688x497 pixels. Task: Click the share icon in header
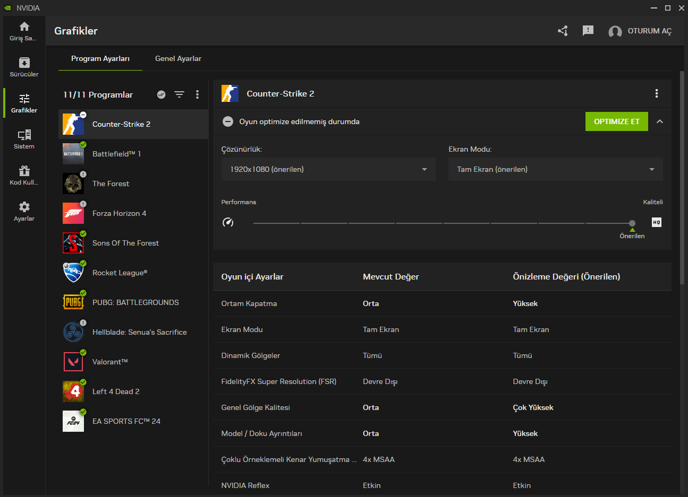(x=563, y=31)
